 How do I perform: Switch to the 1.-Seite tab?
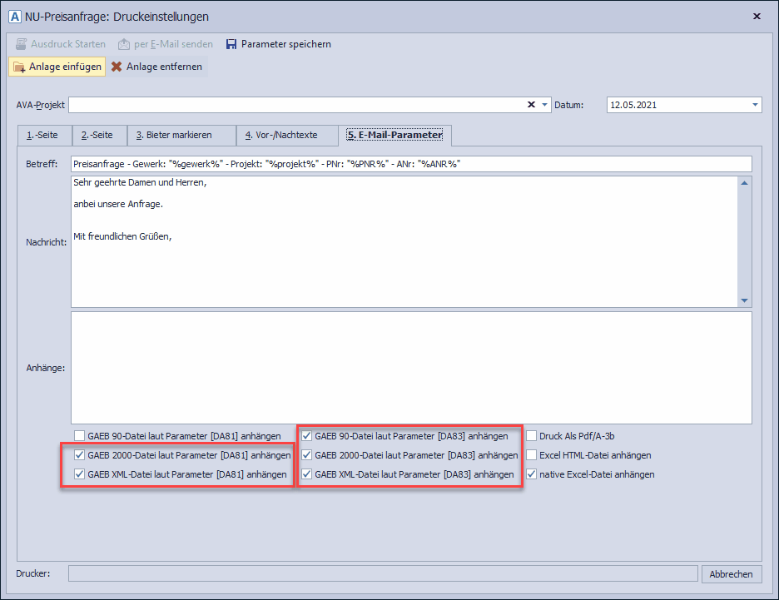coord(44,135)
